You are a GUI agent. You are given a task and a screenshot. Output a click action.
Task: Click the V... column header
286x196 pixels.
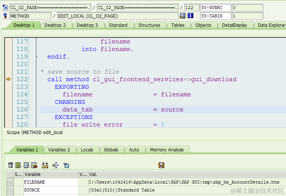click(x=83, y=174)
